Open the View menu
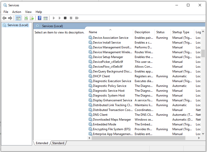This screenshot has height=152, width=207. click(28, 12)
